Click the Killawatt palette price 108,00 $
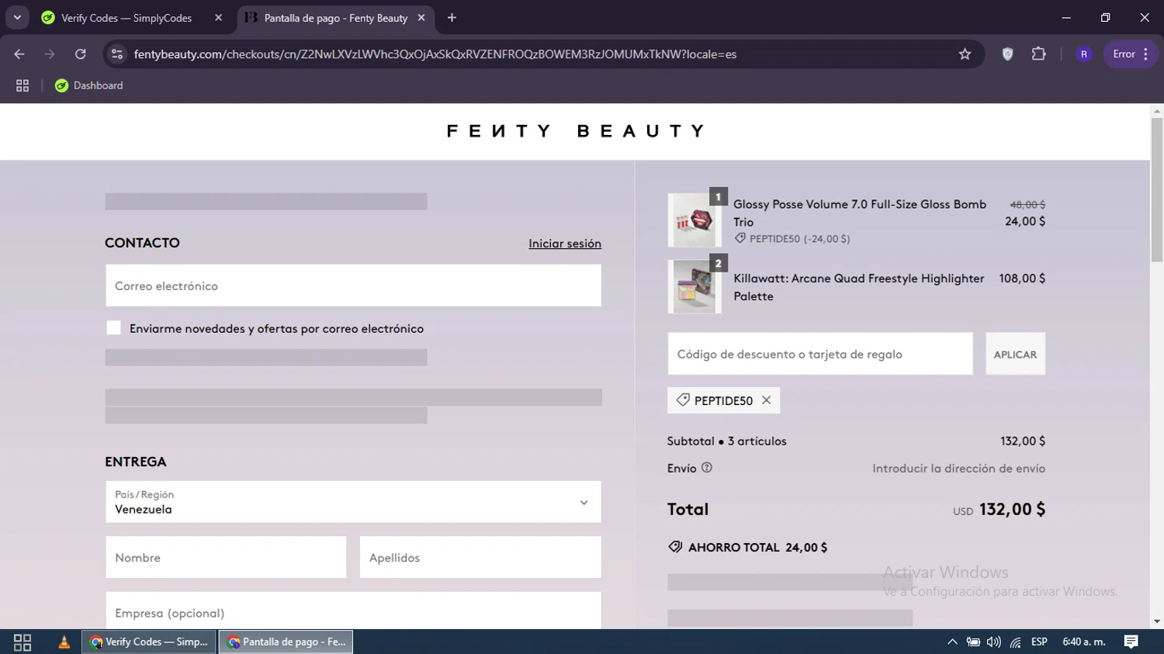The height and width of the screenshot is (654, 1164). click(x=1022, y=278)
